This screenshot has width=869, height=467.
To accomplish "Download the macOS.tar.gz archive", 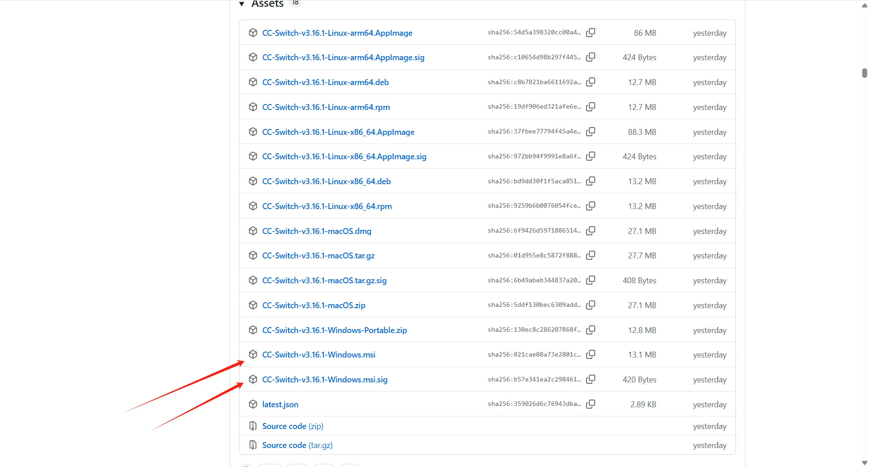I will coord(318,256).
